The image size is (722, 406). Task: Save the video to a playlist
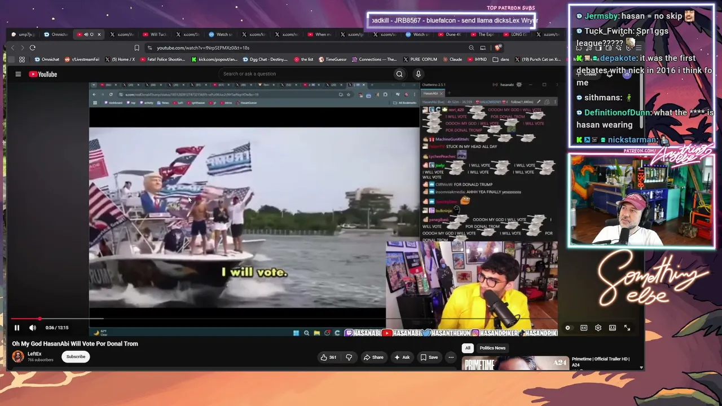[x=429, y=357]
